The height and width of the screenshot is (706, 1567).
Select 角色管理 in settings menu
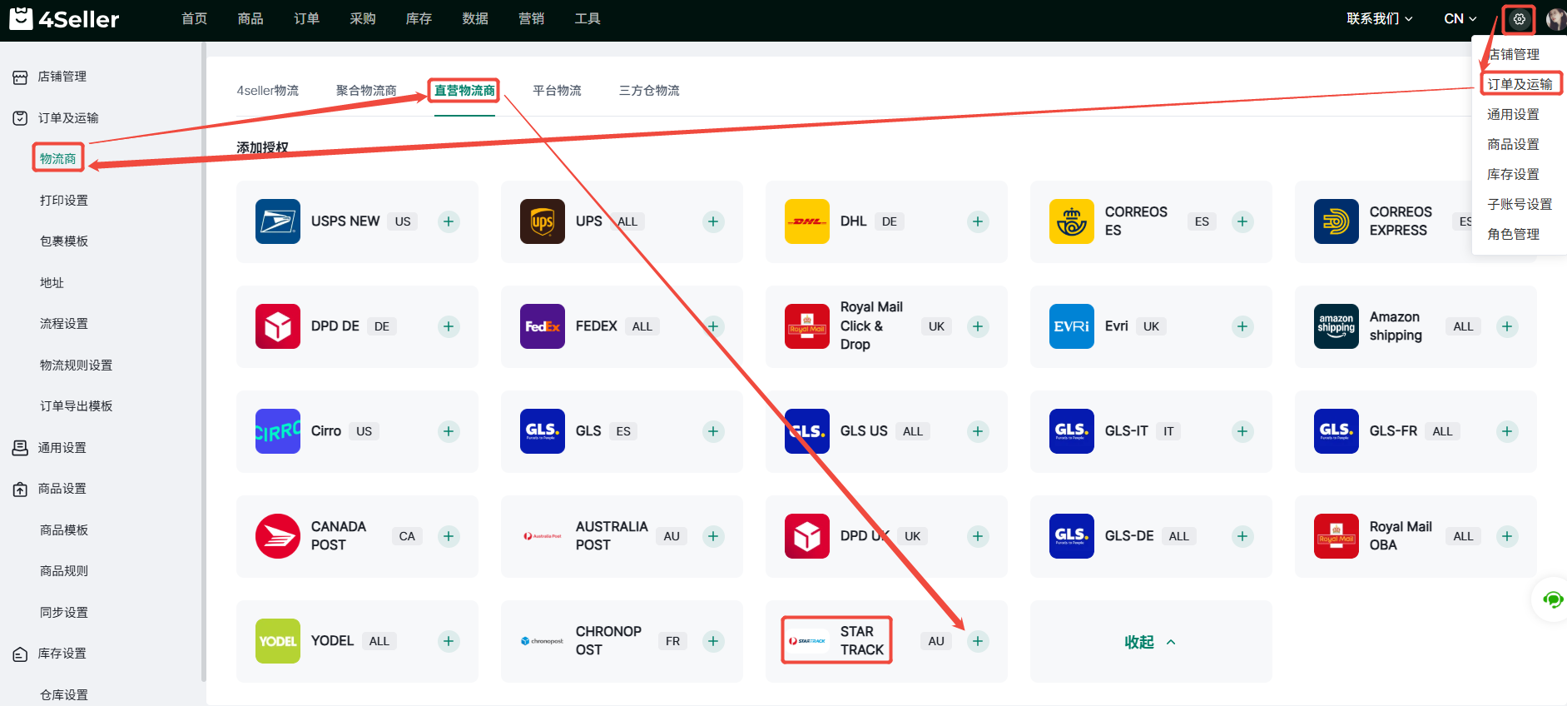click(1513, 234)
